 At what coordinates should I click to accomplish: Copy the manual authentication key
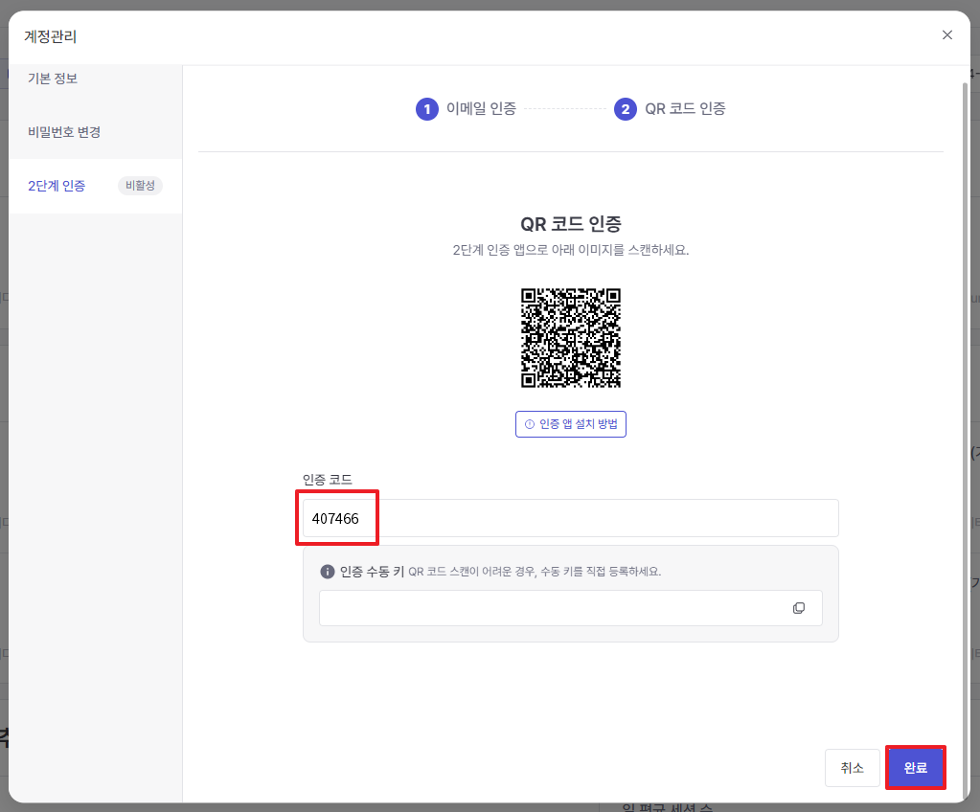(799, 608)
